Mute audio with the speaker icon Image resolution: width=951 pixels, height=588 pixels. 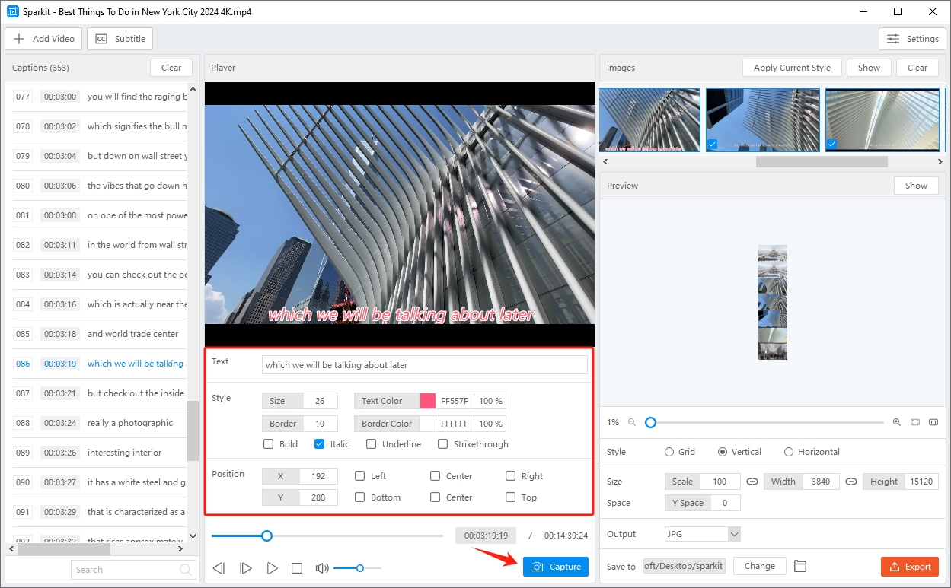(x=322, y=568)
